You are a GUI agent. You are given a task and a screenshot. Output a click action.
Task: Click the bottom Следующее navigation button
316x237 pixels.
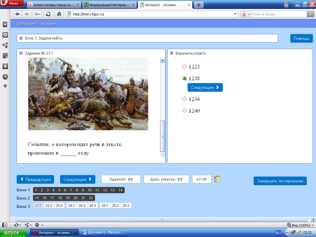(x=77, y=179)
